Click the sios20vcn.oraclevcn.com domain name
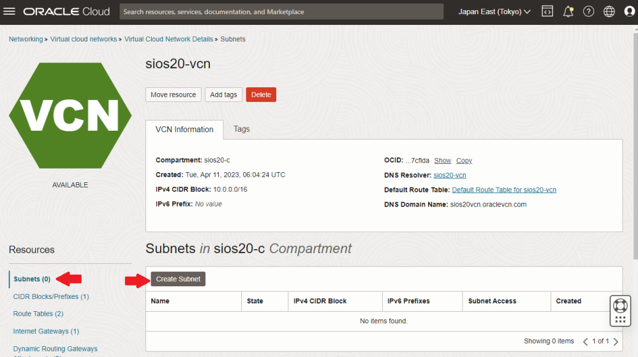 [488, 205]
